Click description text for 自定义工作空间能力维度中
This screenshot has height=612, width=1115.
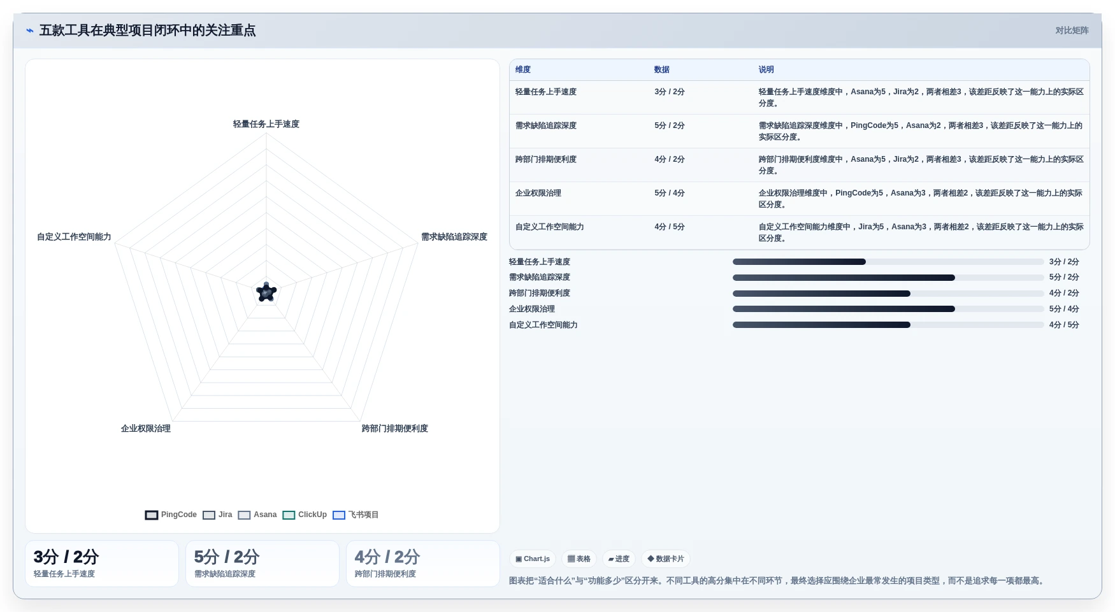(x=921, y=232)
